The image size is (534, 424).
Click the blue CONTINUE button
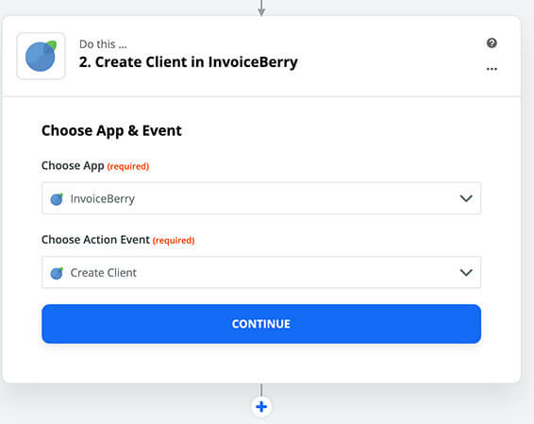click(x=261, y=324)
